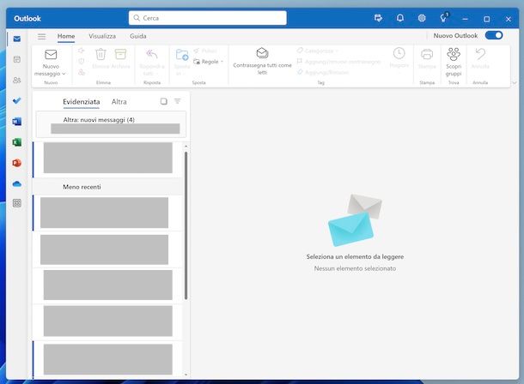Open the settings gear in title bar
The height and width of the screenshot is (384, 524).
coord(422,18)
